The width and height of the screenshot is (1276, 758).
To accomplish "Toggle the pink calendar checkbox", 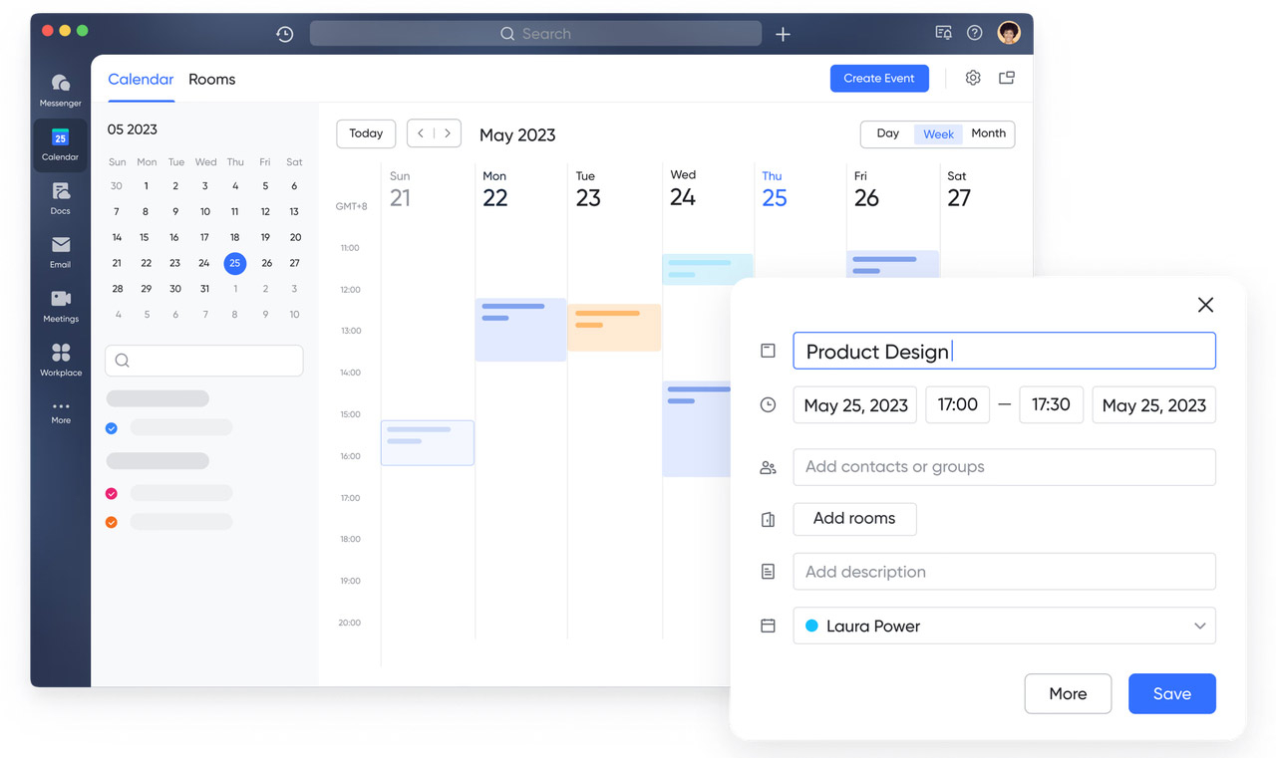I will click(112, 494).
